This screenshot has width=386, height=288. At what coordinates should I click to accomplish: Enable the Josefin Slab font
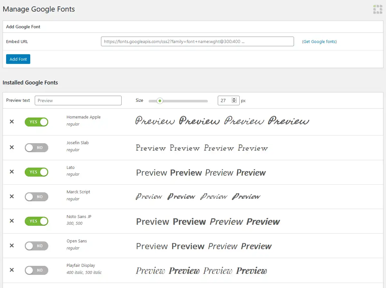pyautogui.click(x=36, y=148)
